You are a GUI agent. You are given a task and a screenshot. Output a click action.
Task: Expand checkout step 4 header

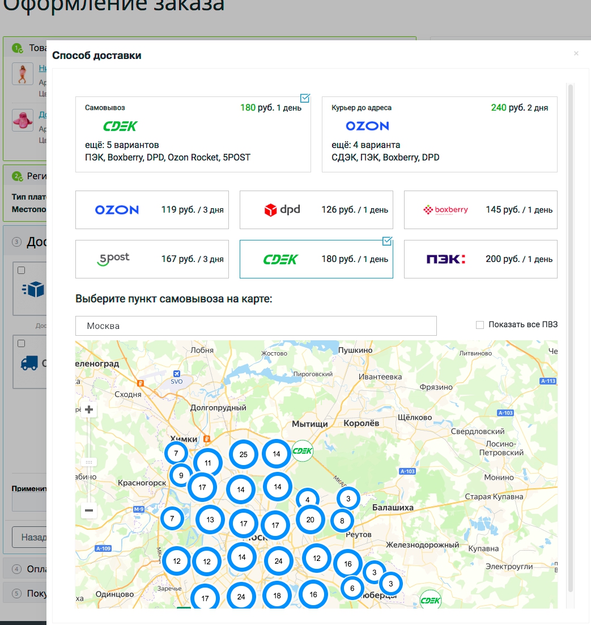25,569
